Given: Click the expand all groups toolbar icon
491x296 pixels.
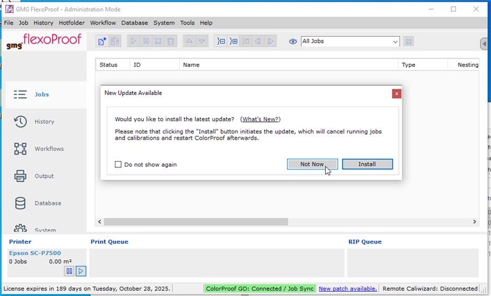Looking at the screenshot, I should (x=233, y=41).
